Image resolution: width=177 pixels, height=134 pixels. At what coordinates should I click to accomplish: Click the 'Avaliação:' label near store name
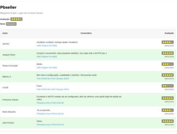pos(5,19)
